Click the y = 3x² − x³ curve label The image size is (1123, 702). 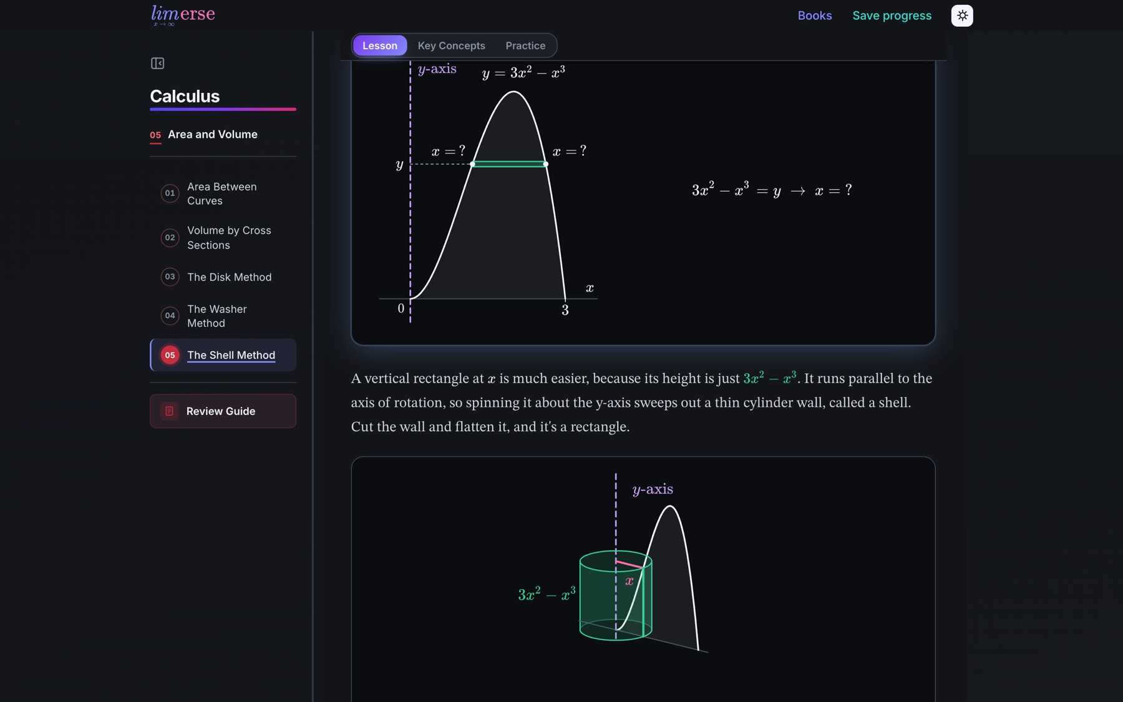[x=523, y=72]
